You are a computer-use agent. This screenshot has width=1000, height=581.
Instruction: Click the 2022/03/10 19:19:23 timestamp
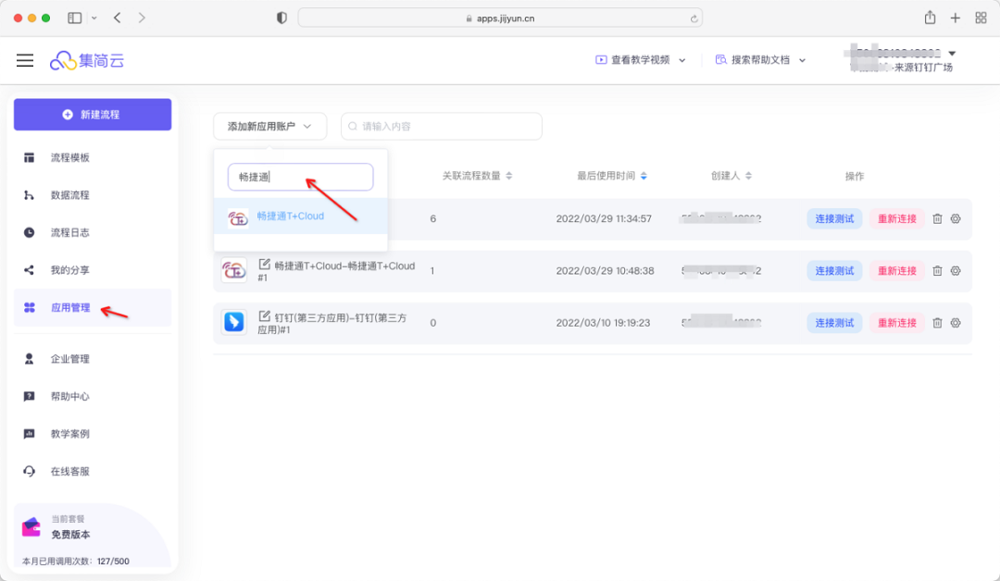coord(603,323)
